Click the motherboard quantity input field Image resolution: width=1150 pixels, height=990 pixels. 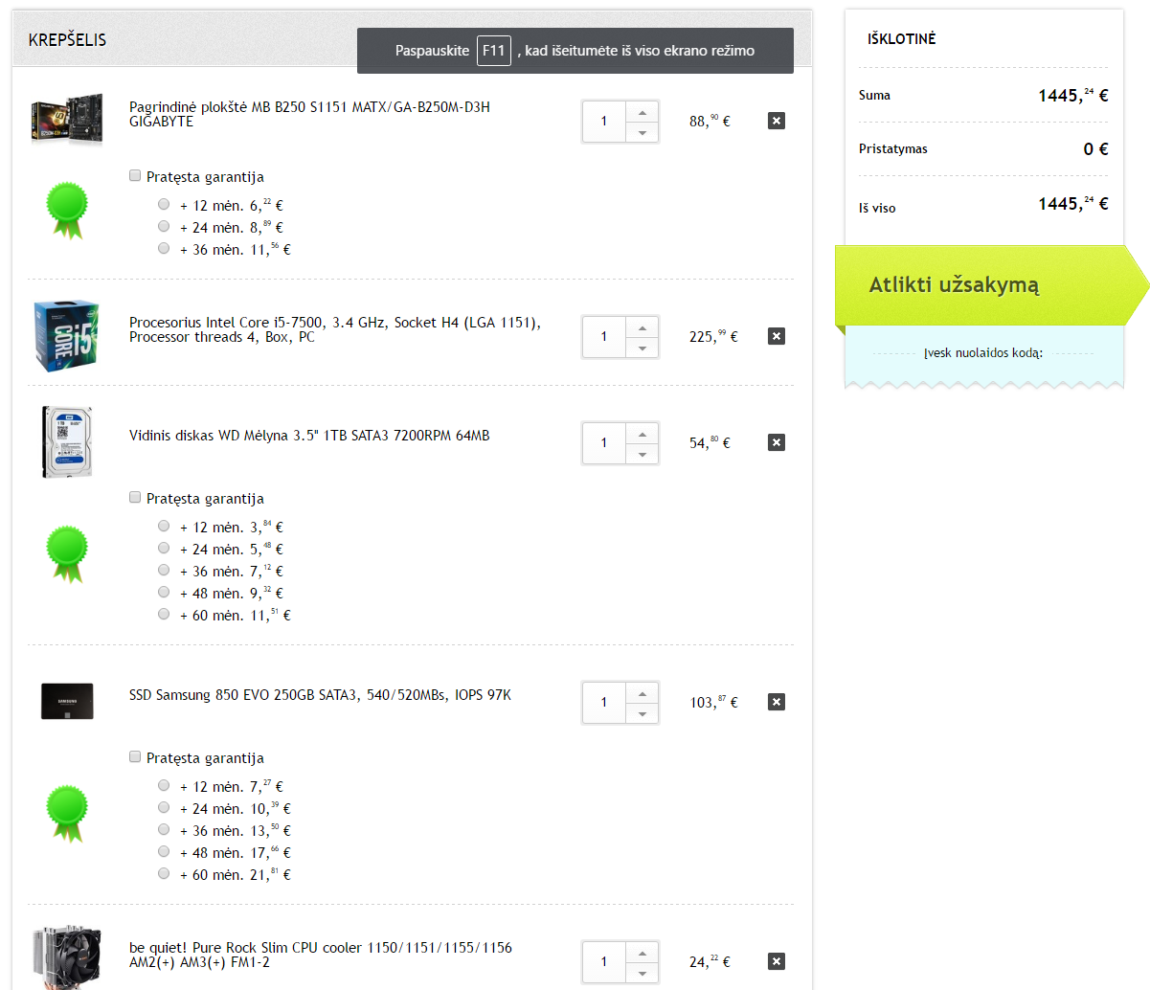tap(604, 122)
